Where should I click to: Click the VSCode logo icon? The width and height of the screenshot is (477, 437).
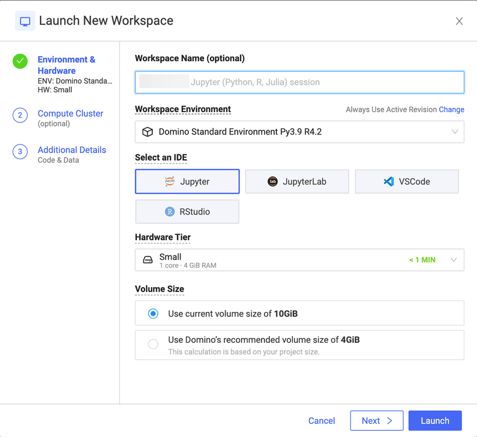389,181
